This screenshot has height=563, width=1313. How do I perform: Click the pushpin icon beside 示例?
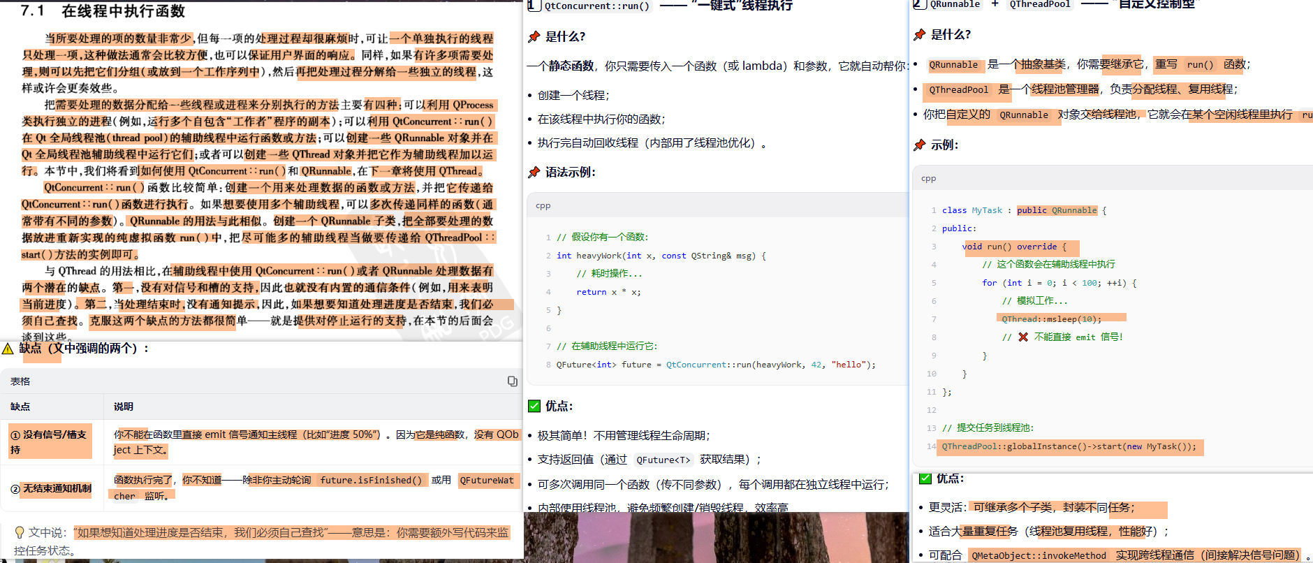coord(920,145)
